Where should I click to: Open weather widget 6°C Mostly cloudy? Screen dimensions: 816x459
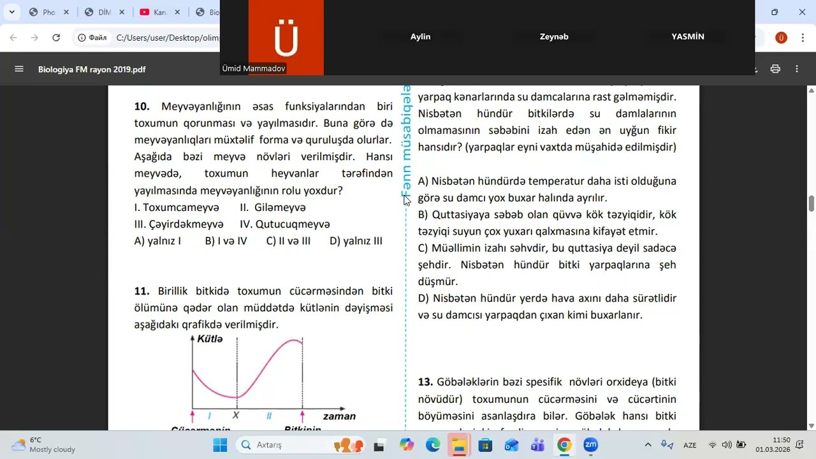44,445
